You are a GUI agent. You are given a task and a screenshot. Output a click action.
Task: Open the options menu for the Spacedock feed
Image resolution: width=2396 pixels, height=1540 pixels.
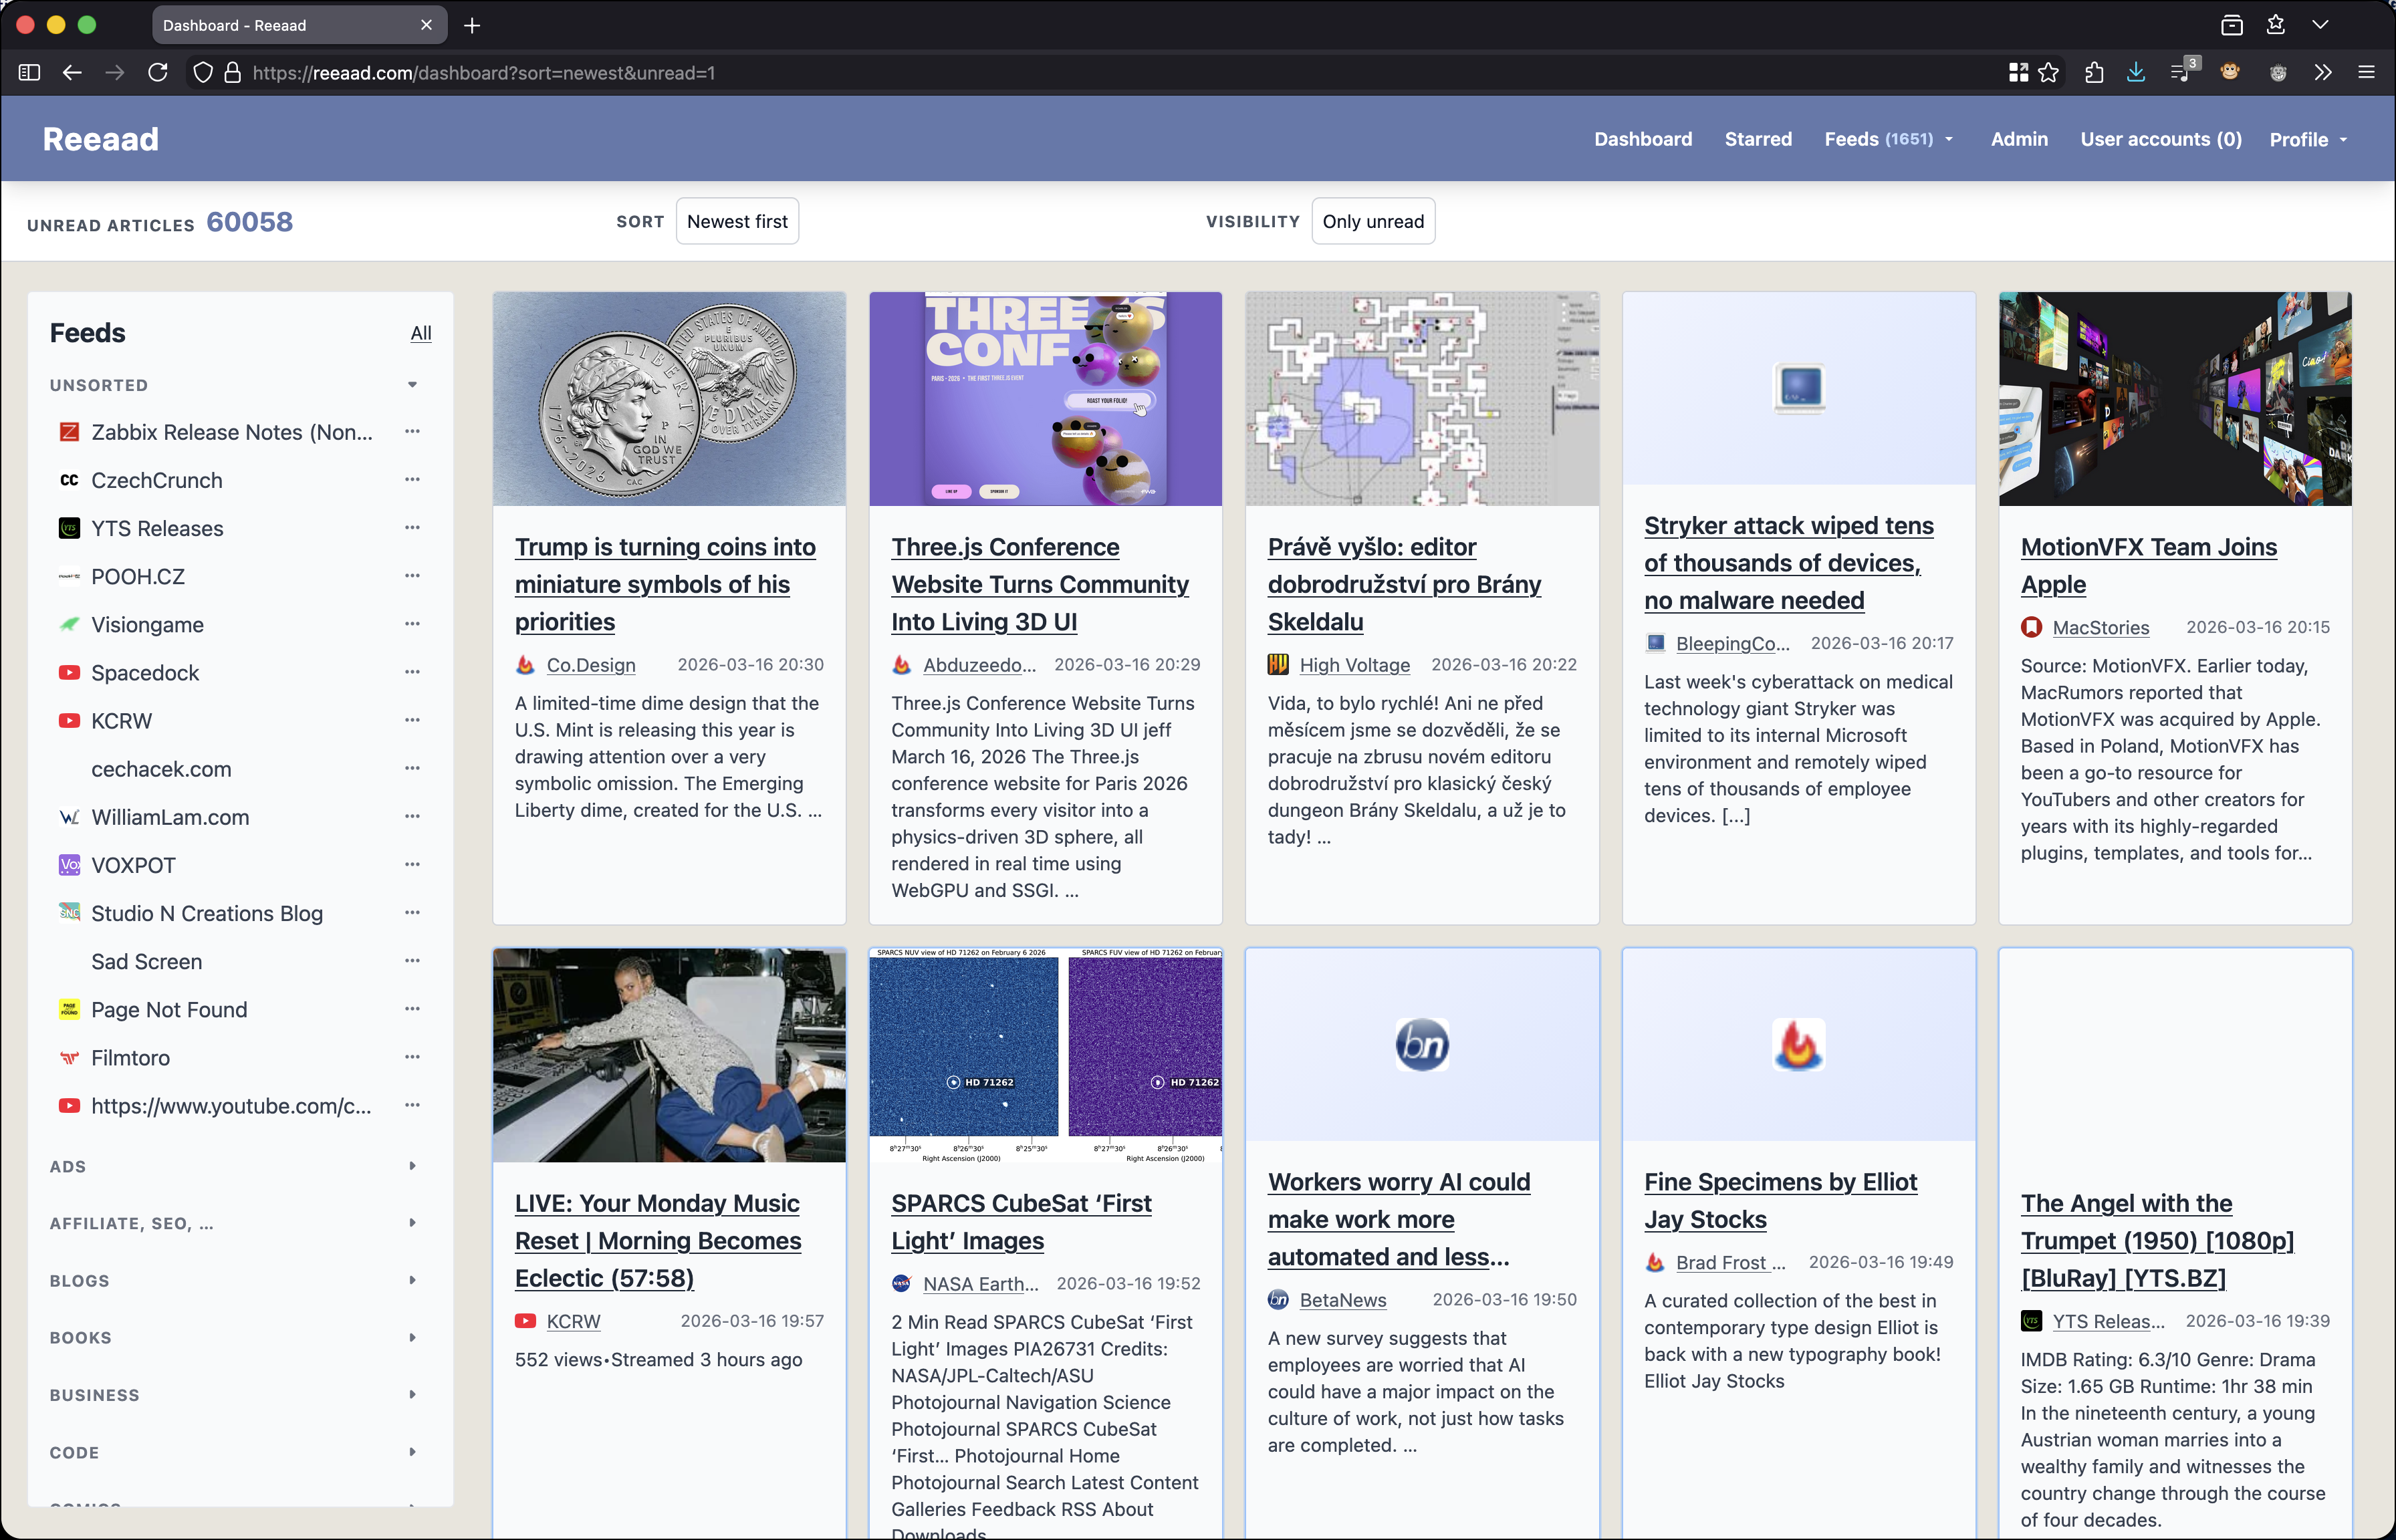tap(413, 672)
